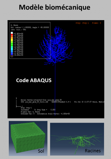The width and height of the screenshot is (111, 159).
Task: Click the 'Deformation Scale Factor' text line
Action: pyautogui.click(x=45, y=114)
